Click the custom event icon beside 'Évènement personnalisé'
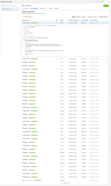The height and width of the screenshot is (186, 111). [23, 180]
